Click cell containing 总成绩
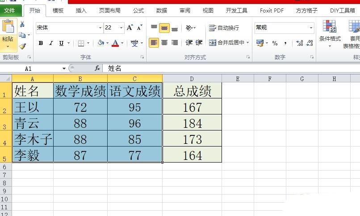360x216 pixels. coord(192,90)
